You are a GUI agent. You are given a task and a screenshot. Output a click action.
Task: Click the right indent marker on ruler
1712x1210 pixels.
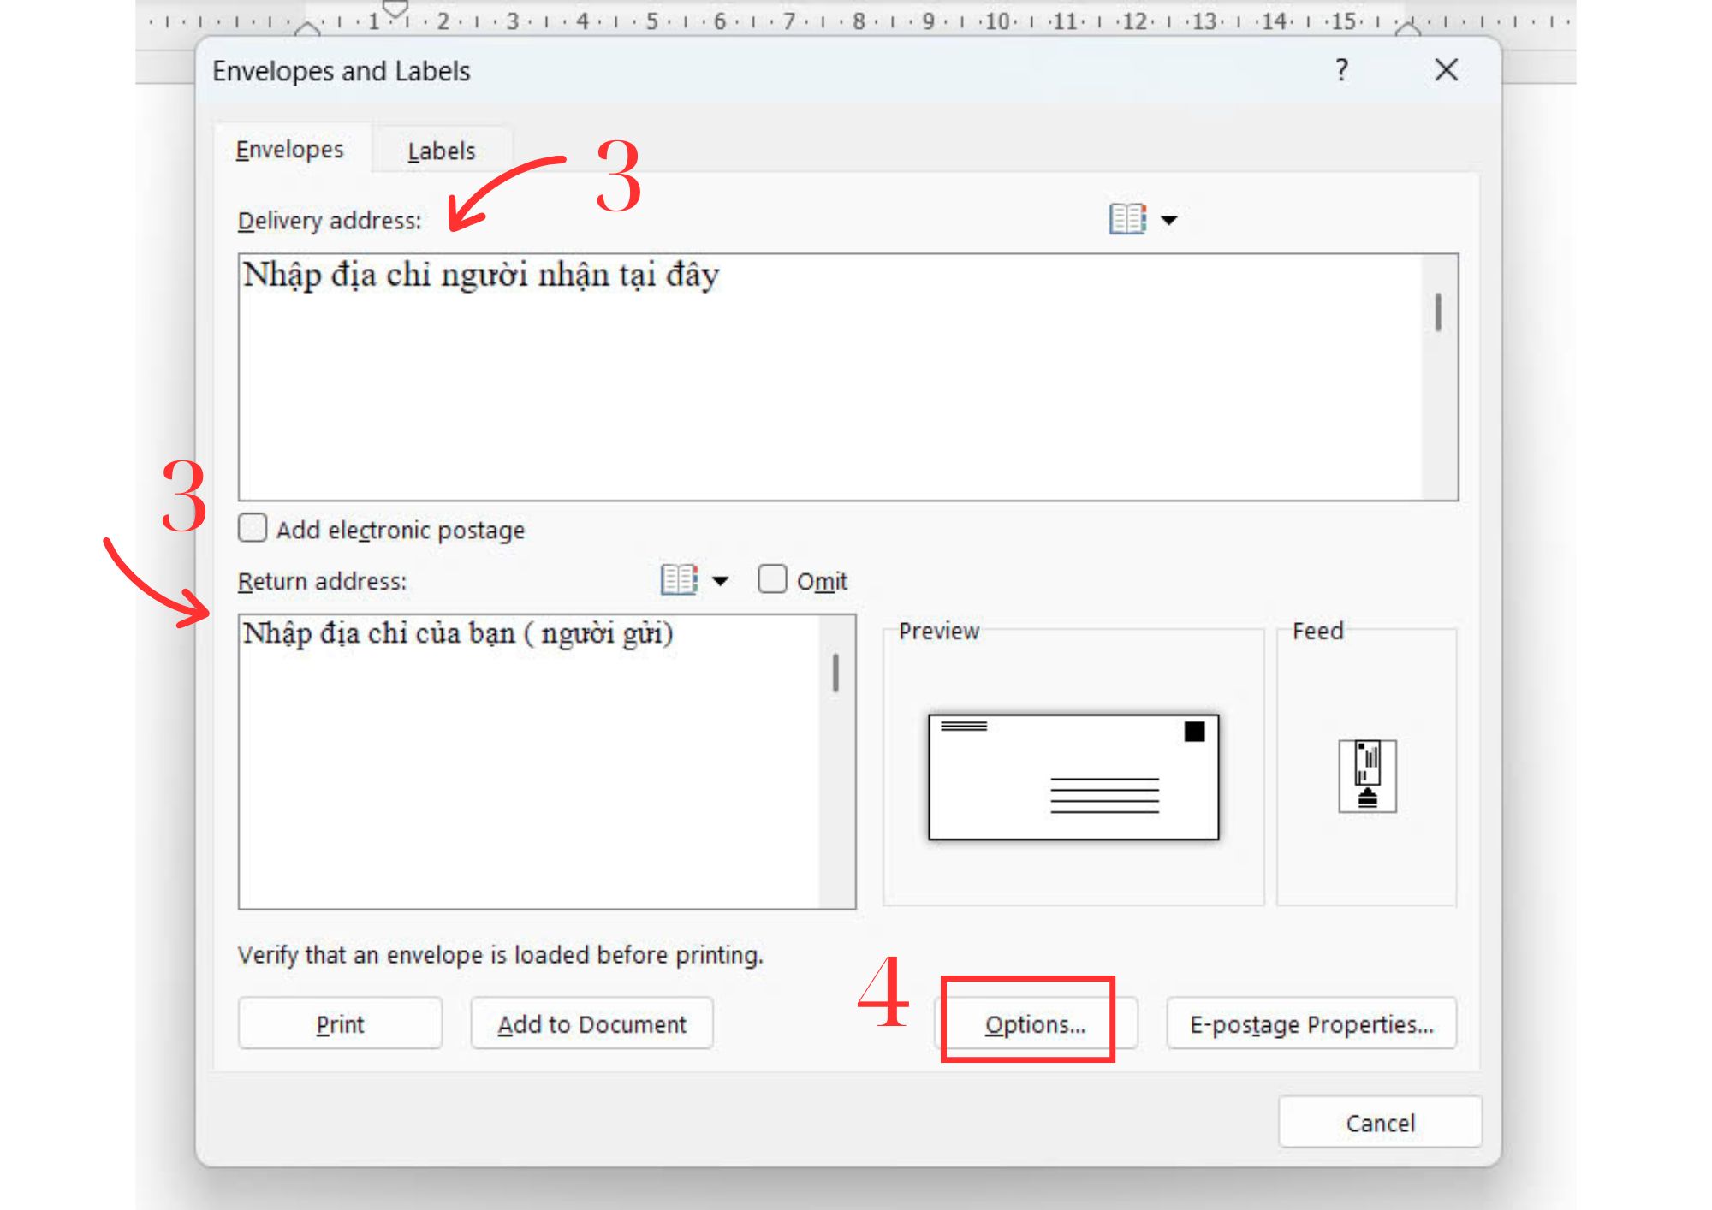[1407, 28]
